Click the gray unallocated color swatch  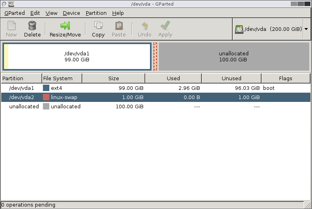(46, 106)
